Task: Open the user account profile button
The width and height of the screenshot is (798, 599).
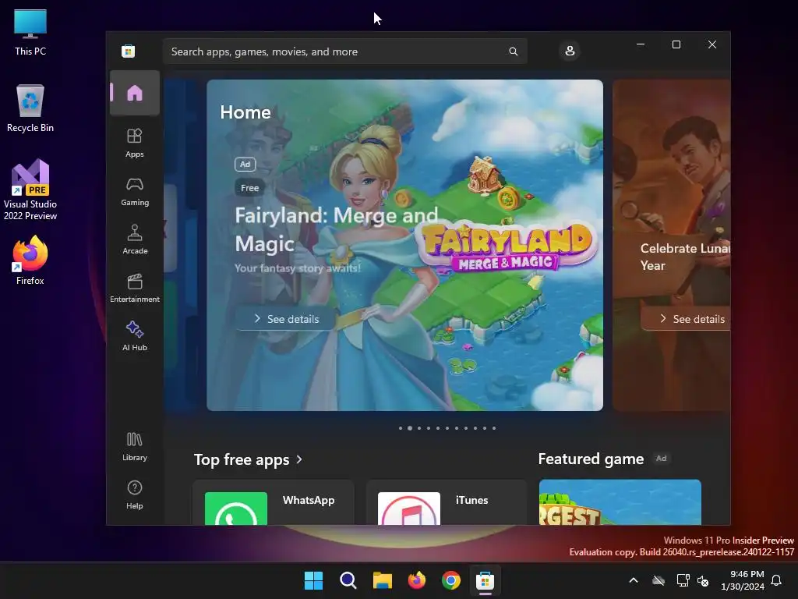Action: click(x=570, y=51)
